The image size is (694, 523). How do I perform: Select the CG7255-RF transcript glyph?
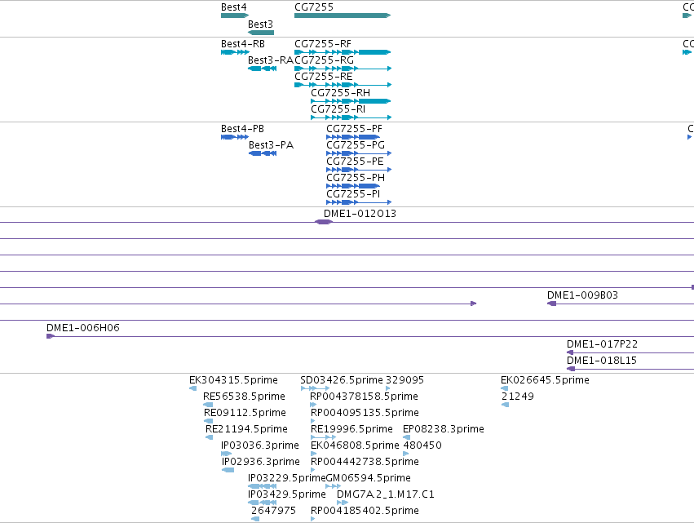click(343, 52)
